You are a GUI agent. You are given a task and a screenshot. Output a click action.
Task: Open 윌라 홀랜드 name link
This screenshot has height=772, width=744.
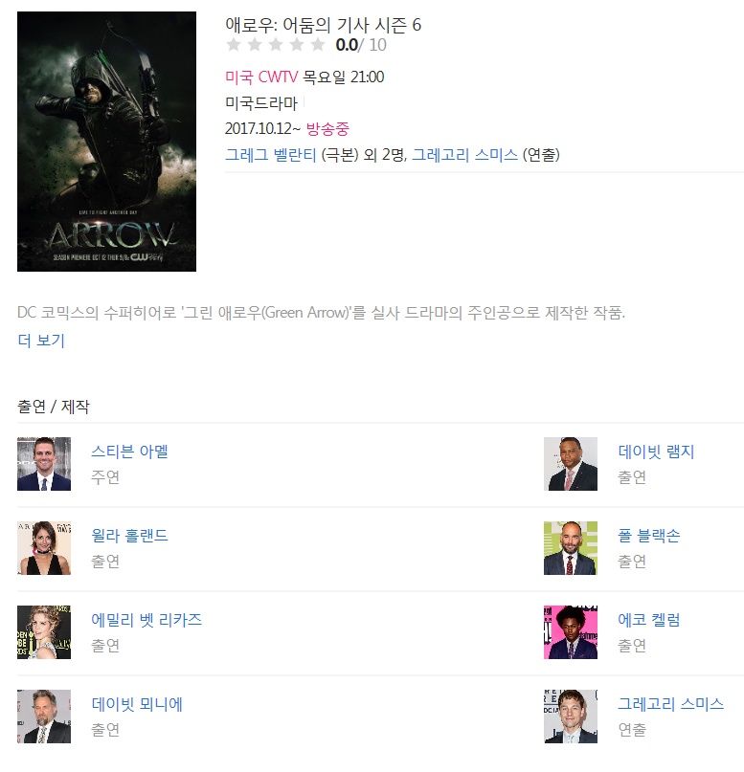click(129, 535)
